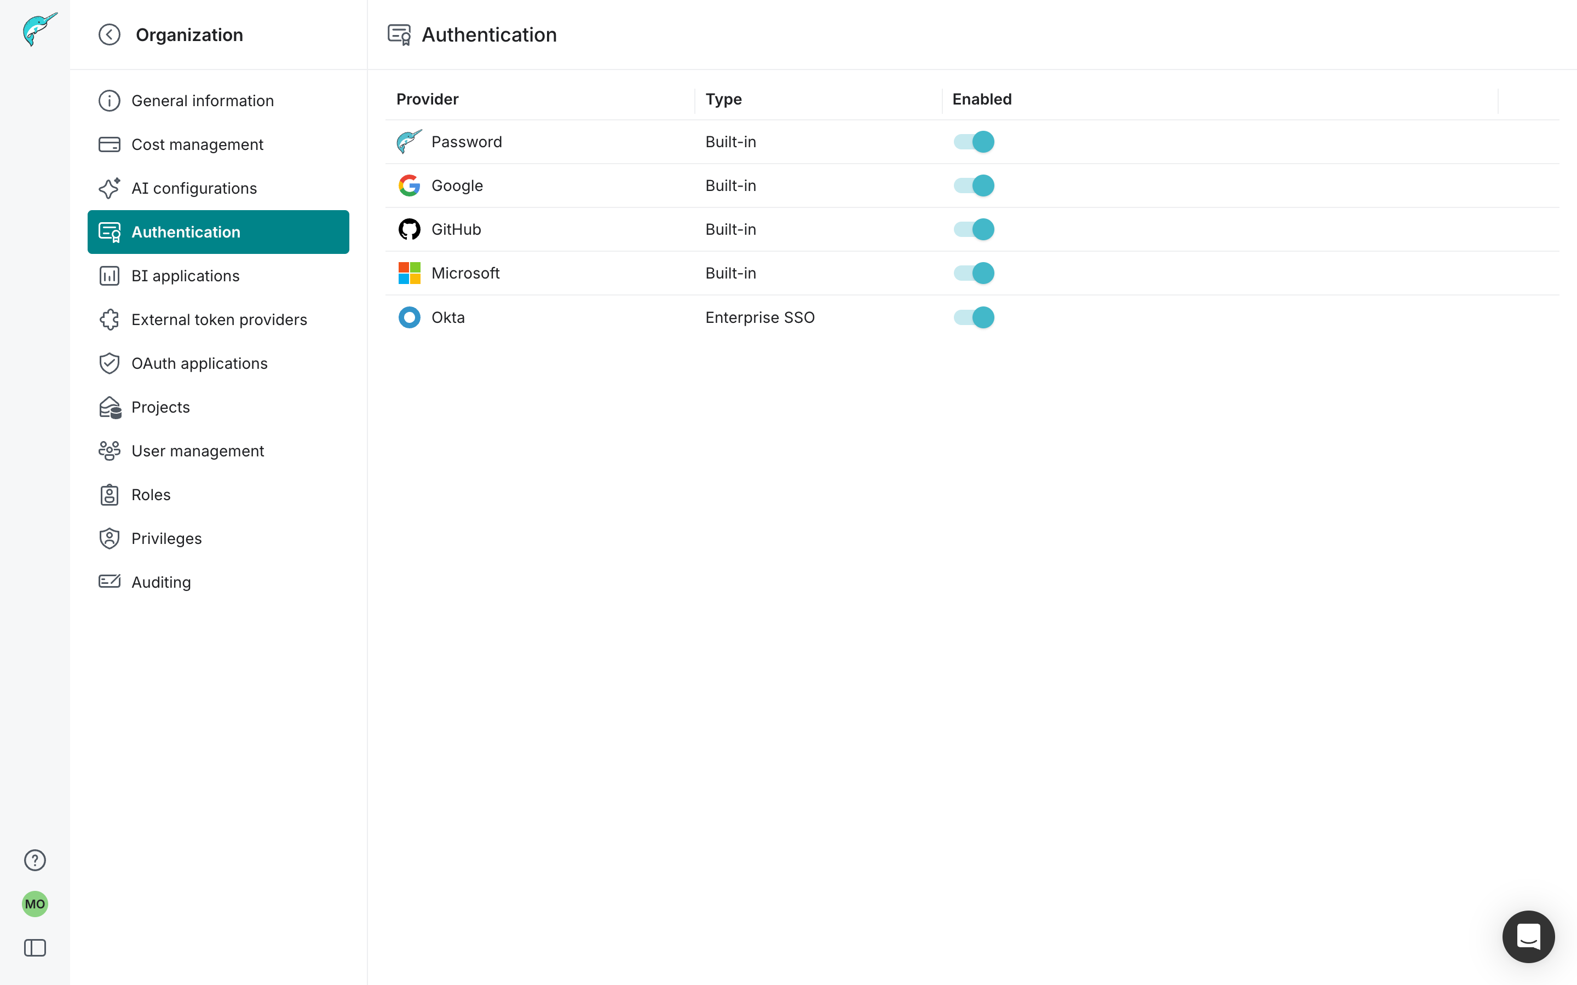Open AI configurations settings
Screen dimensions: 1577x985
pos(193,188)
